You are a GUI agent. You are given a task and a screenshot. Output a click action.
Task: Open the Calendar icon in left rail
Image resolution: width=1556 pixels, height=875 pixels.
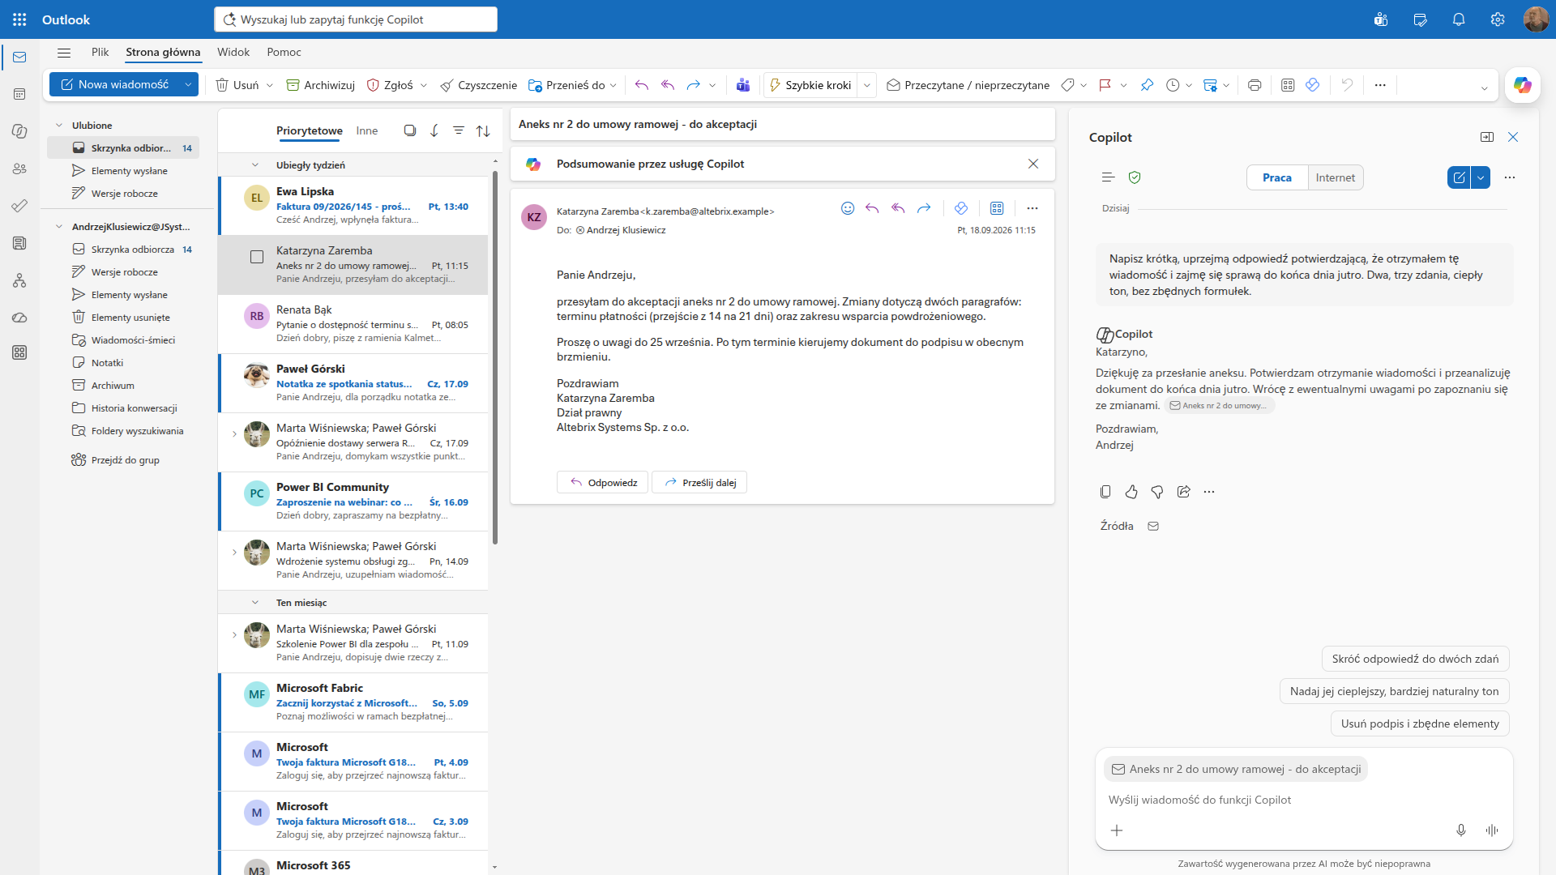pos(19,94)
